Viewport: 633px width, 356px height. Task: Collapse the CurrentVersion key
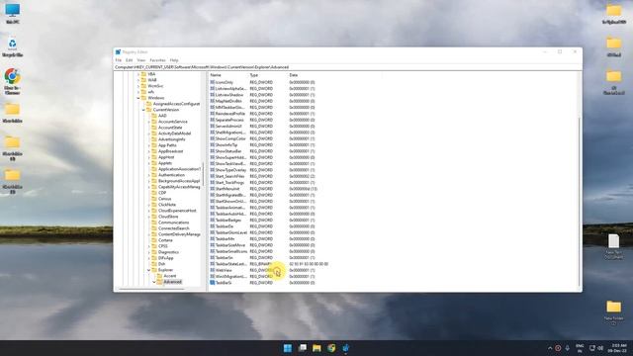(143, 110)
